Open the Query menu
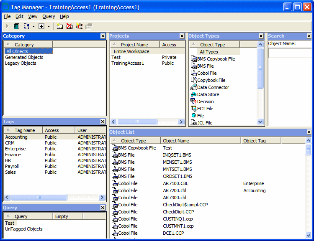This screenshot has width=314, height=241. [x=49, y=16]
